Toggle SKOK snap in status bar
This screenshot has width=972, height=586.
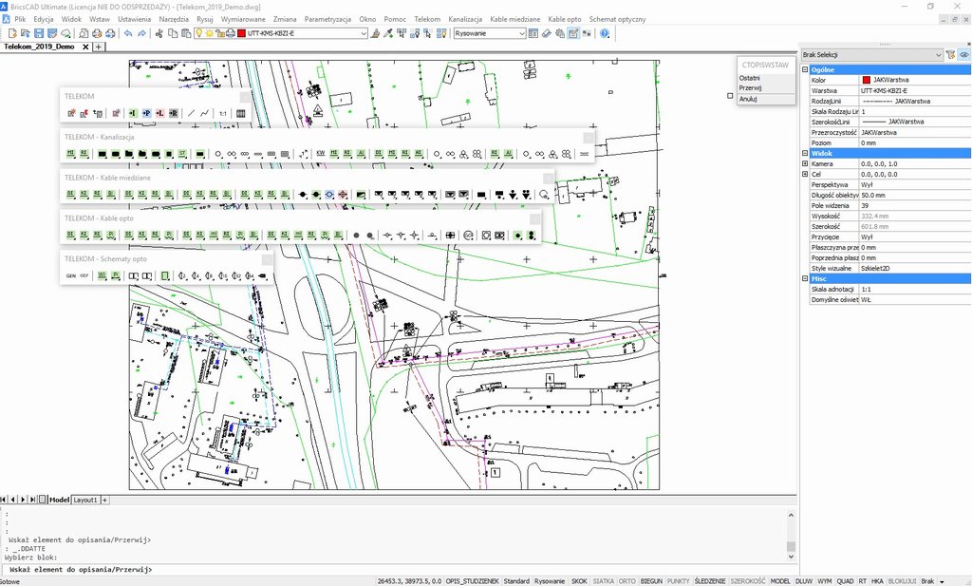point(579,580)
